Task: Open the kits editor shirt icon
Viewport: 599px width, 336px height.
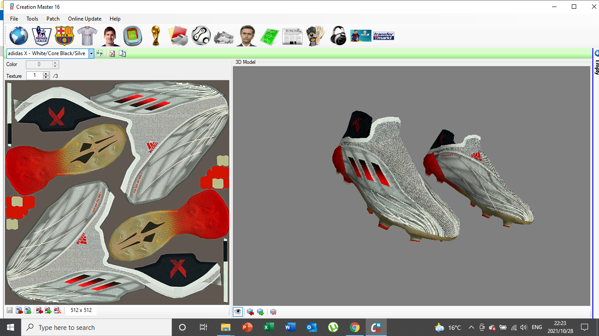Action: point(87,36)
